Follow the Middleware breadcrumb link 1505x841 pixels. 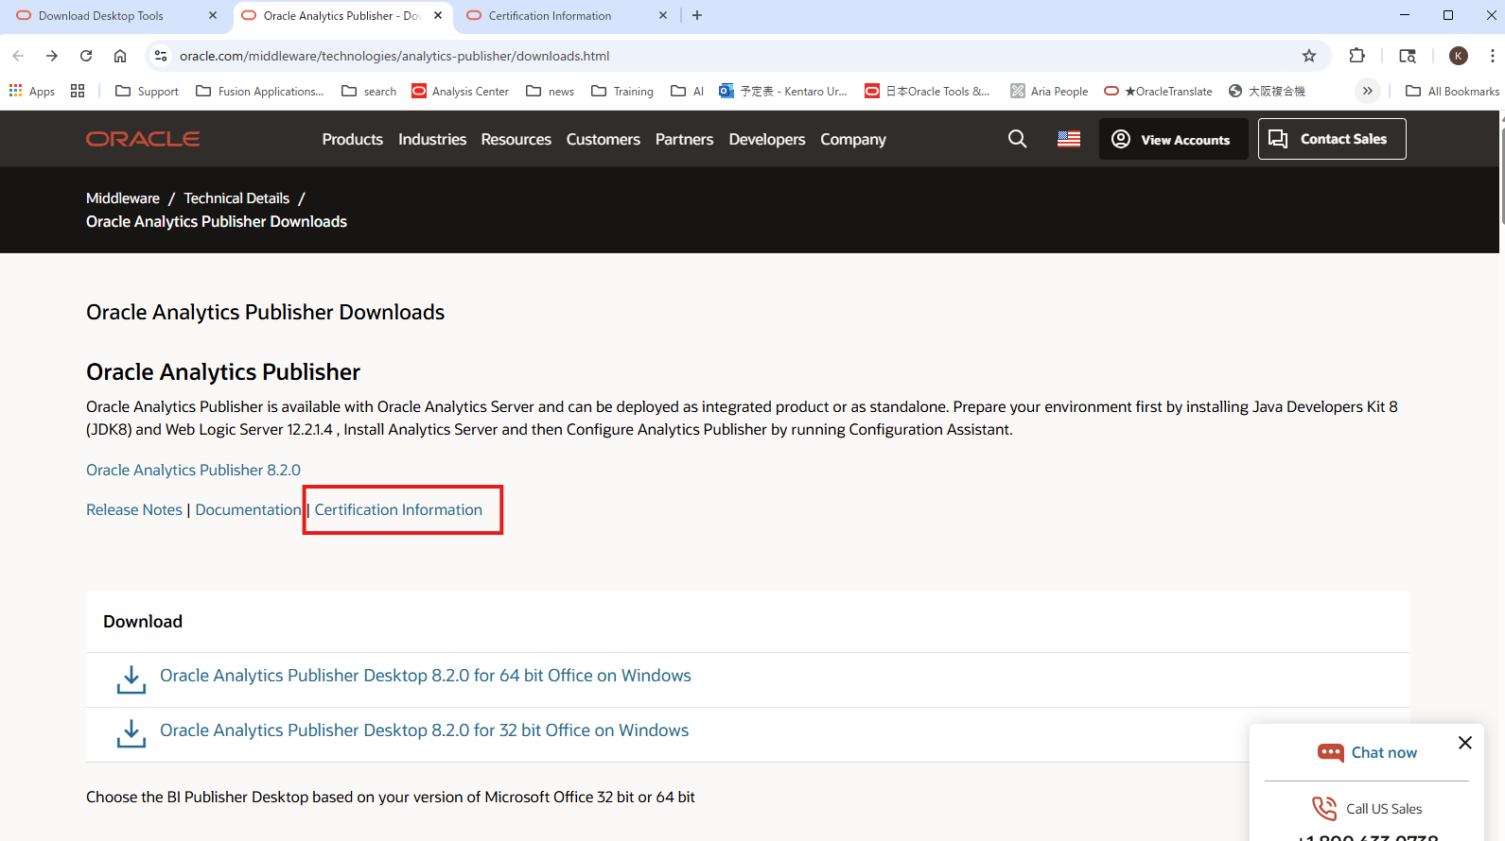(123, 198)
